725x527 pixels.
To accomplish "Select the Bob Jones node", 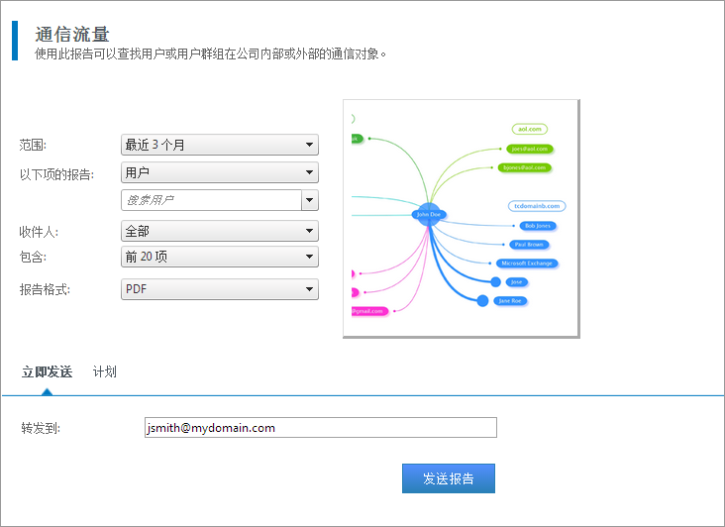I will (538, 226).
